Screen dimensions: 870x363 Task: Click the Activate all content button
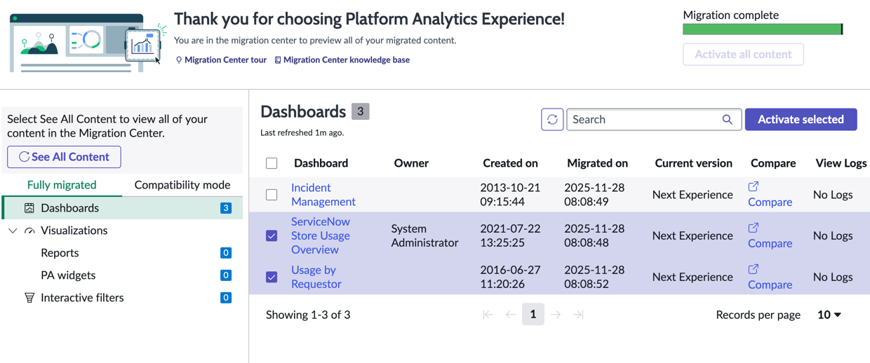(x=743, y=54)
